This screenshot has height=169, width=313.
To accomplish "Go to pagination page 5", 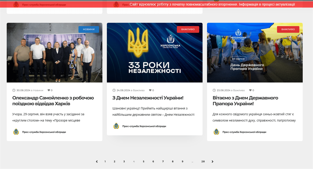I will point(143,161).
